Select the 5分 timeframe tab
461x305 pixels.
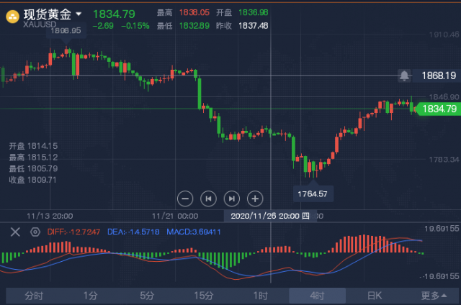click(147, 296)
